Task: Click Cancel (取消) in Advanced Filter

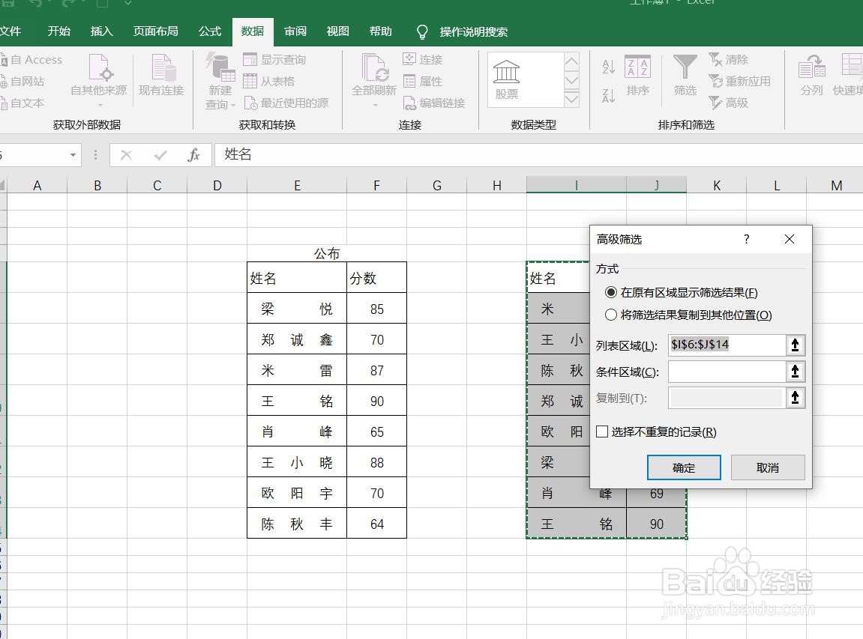Action: point(768,467)
